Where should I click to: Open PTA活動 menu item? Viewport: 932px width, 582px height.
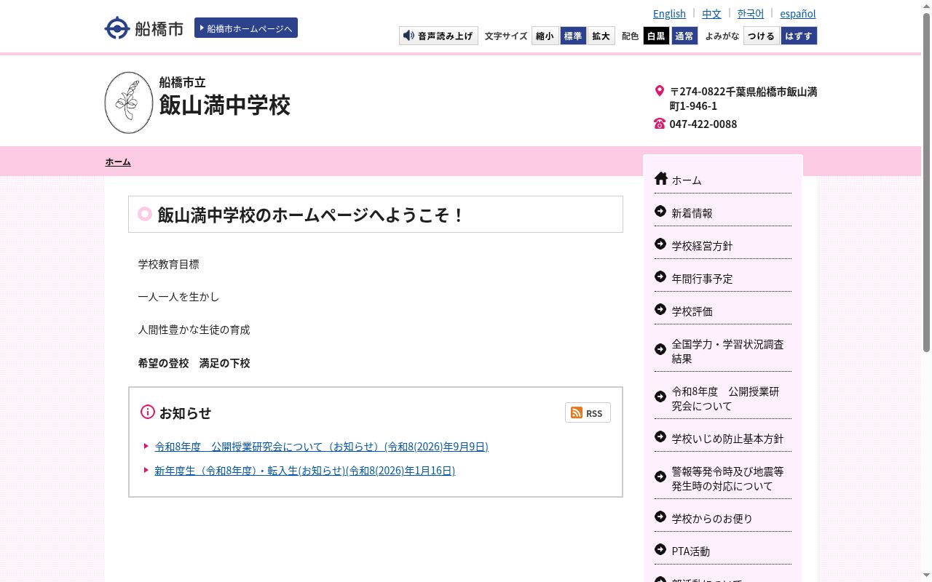pyautogui.click(x=690, y=551)
